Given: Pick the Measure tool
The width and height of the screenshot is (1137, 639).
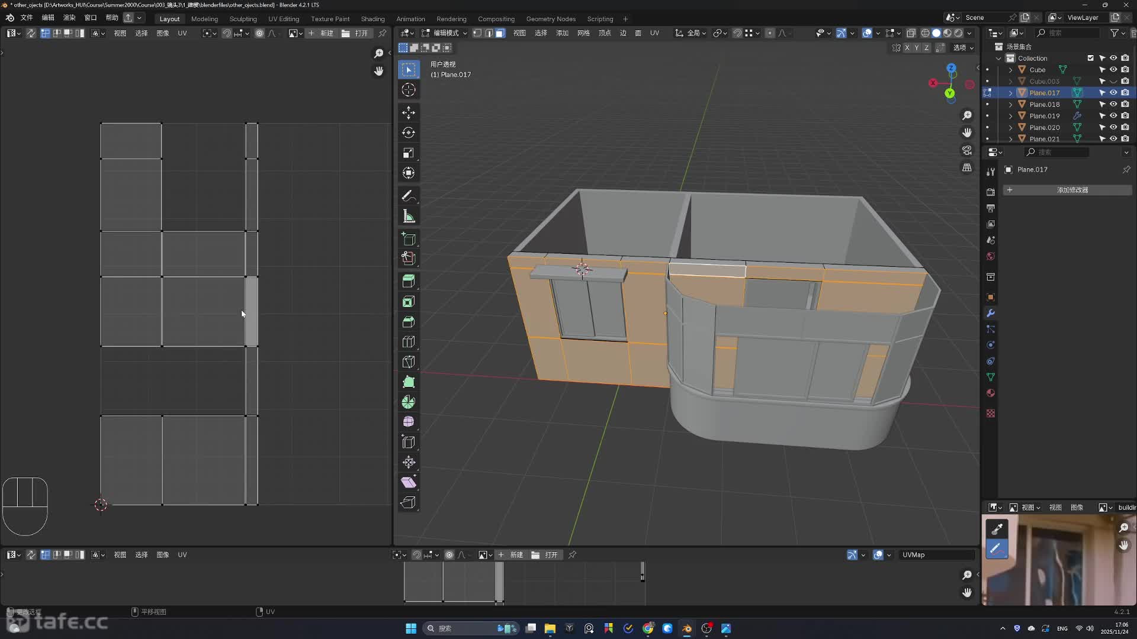Looking at the screenshot, I should [x=409, y=216].
